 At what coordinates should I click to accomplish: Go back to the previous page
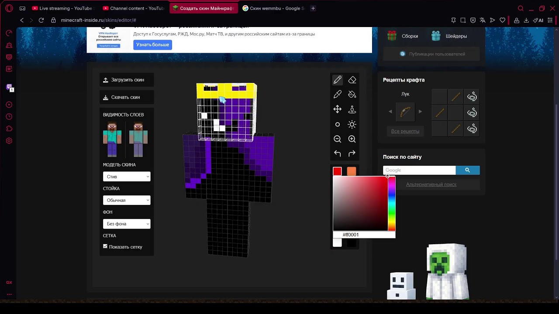point(22,20)
